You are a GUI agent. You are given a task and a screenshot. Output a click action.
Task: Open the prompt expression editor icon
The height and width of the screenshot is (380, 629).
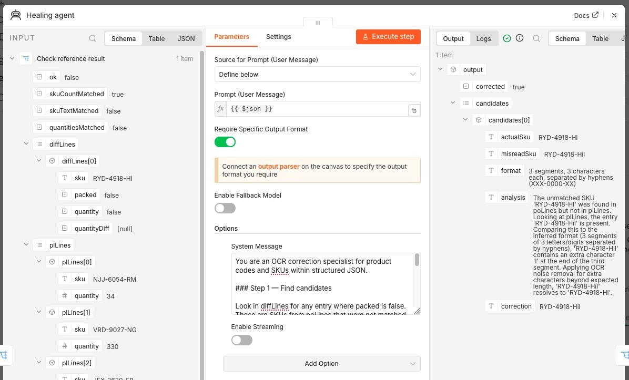414,110
